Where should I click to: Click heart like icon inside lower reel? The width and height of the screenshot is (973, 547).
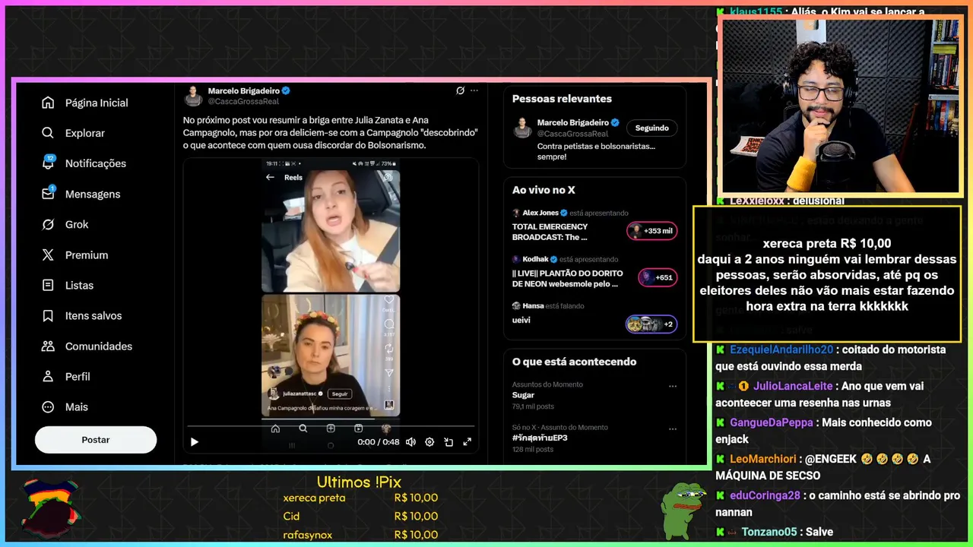(388, 300)
